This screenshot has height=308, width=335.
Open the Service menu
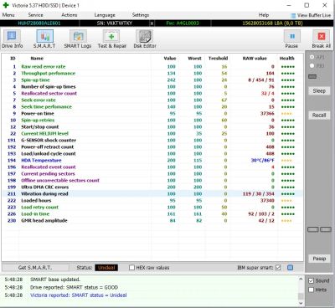point(35,15)
